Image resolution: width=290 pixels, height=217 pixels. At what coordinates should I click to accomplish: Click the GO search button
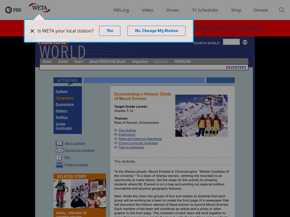[x=245, y=42]
